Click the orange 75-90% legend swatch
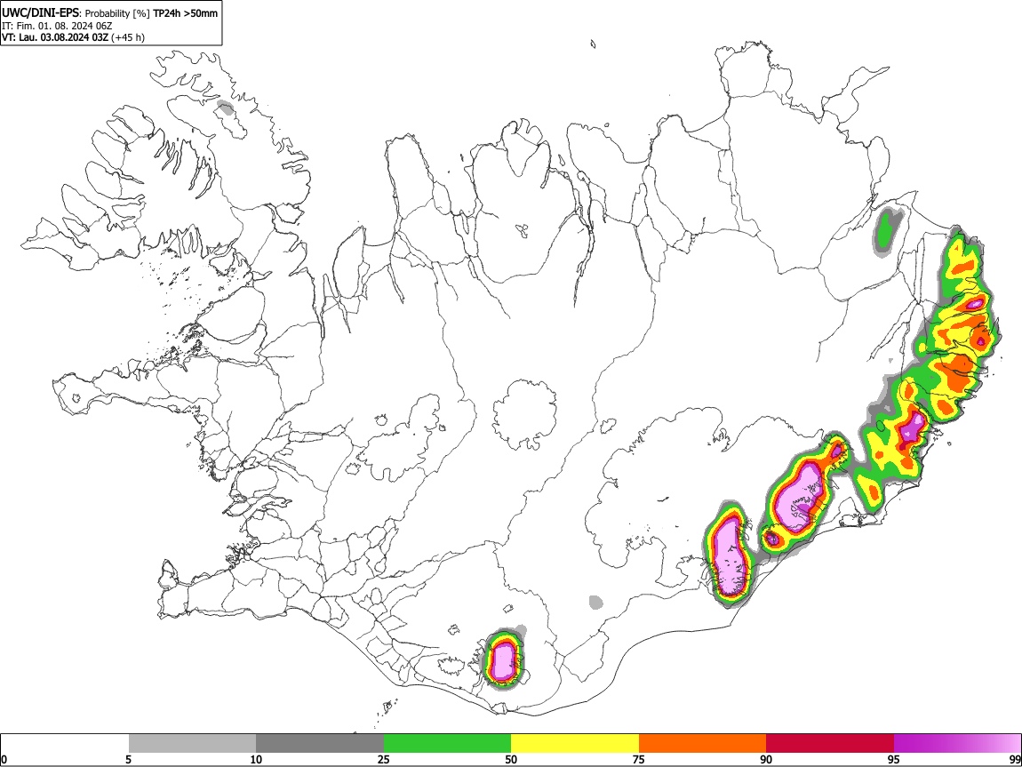 pos(703,744)
